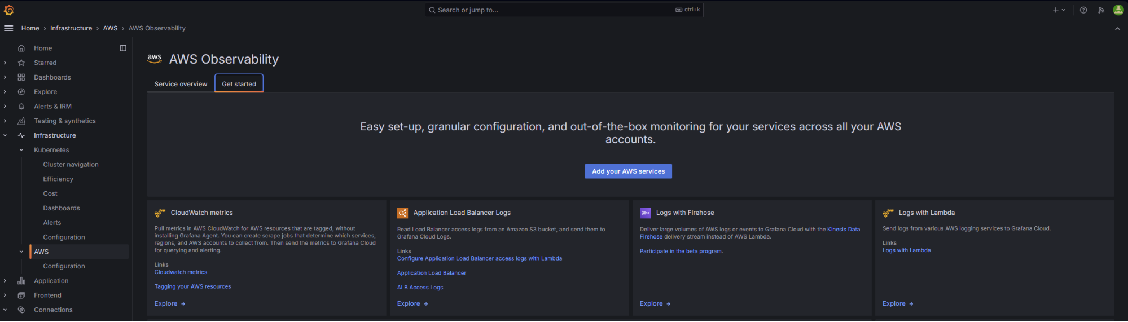This screenshot has height=322, width=1128.
Task: Collapse the AWS sidebar section
Action: point(21,252)
